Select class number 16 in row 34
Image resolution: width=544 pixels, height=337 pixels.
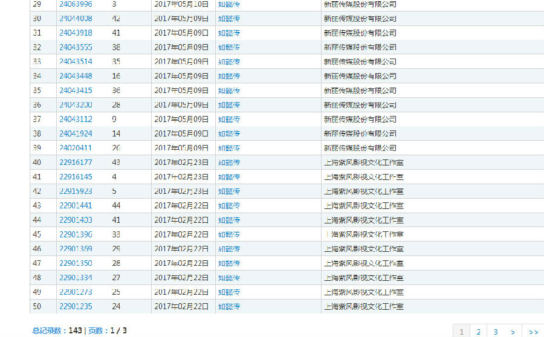116,76
